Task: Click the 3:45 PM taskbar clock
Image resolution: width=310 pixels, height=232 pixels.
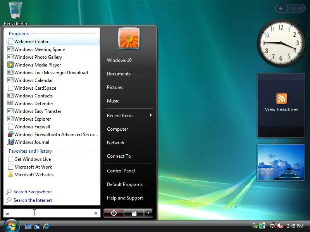Action: pyautogui.click(x=295, y=226)
